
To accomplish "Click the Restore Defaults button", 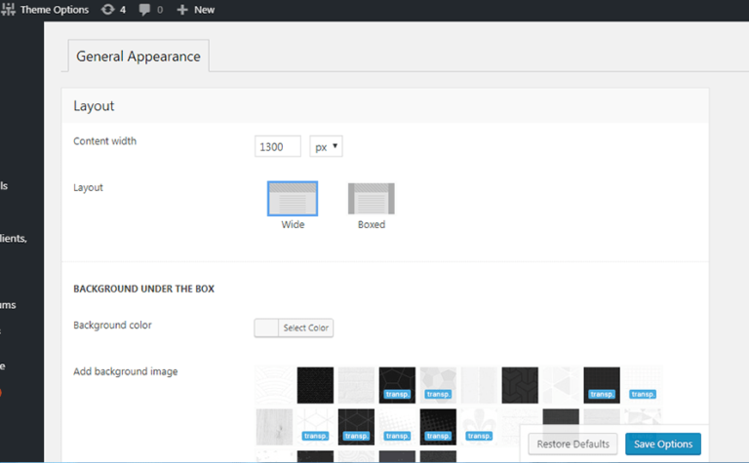I will point(572,444).
